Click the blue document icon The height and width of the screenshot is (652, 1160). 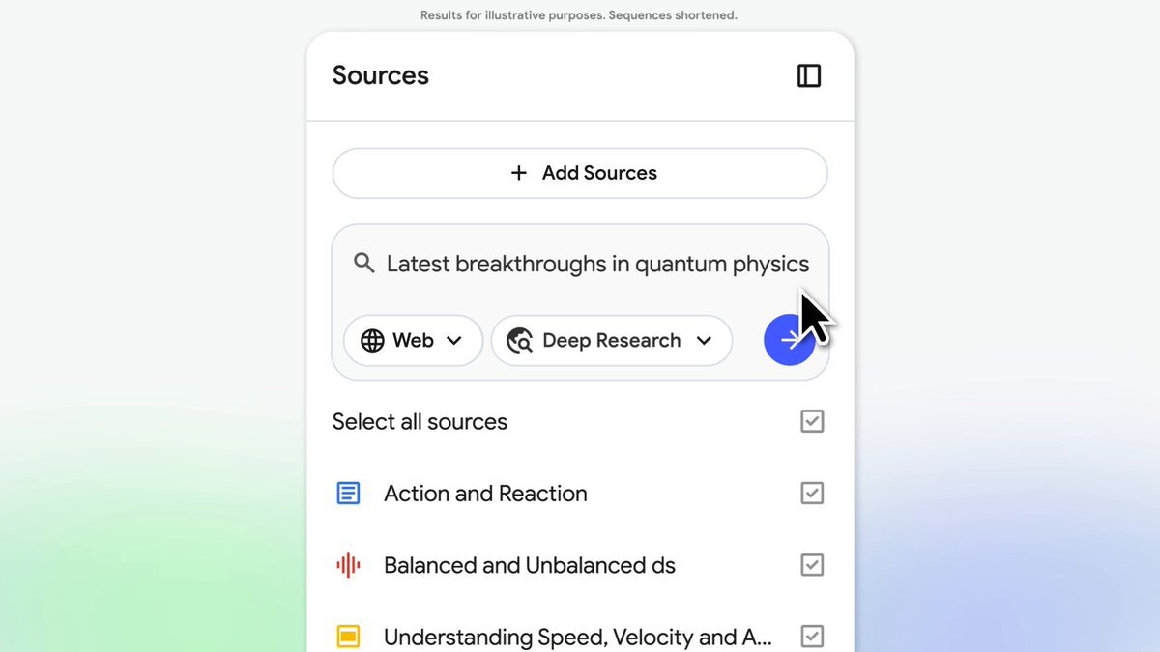348,494
